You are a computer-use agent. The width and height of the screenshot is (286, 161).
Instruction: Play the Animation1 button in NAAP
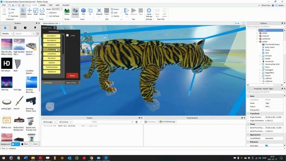pos(52,36)
